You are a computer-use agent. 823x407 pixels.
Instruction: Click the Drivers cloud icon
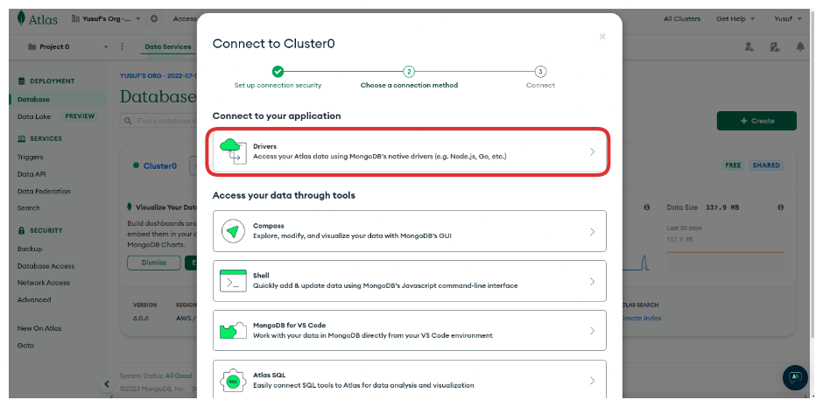click(233, 151)
